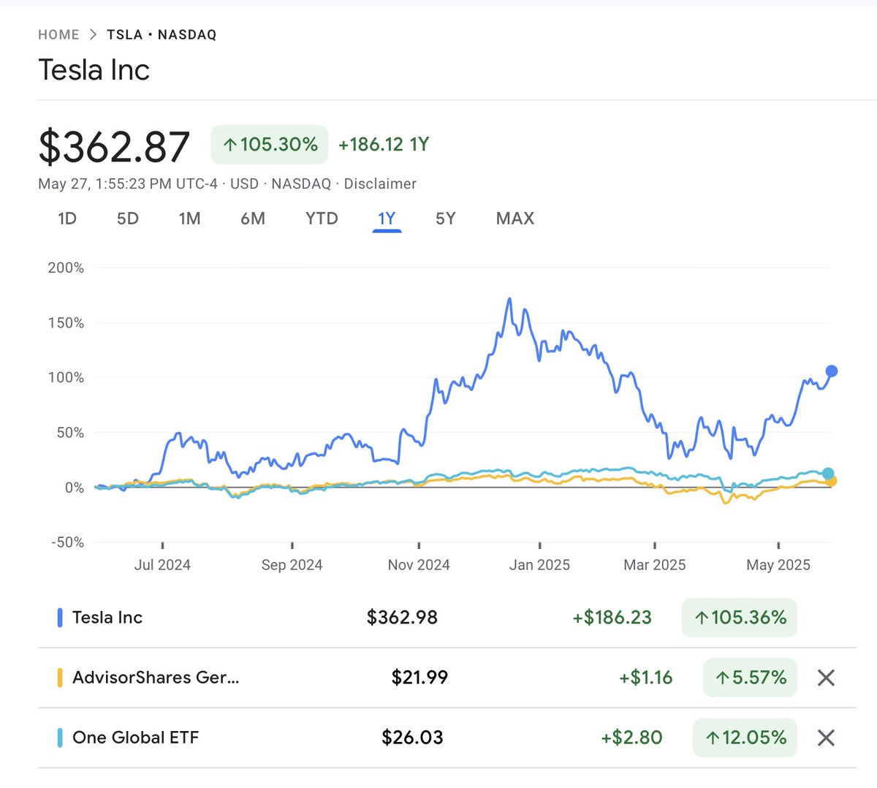
Task: Click the 150% y-axis label
Action: tap(66, 323)
